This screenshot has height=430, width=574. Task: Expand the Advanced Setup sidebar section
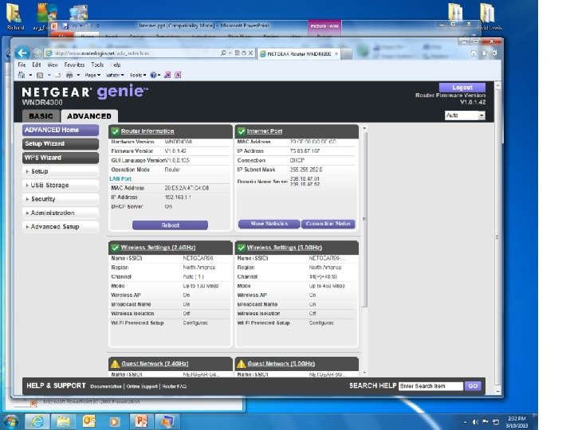click(x=61, y=227)
